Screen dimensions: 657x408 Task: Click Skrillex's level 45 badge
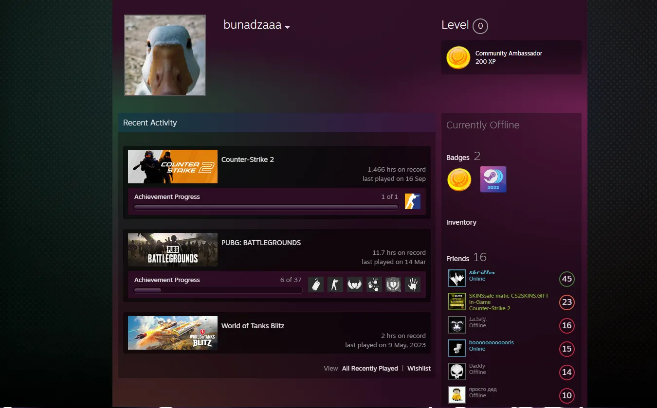[567, 279]
